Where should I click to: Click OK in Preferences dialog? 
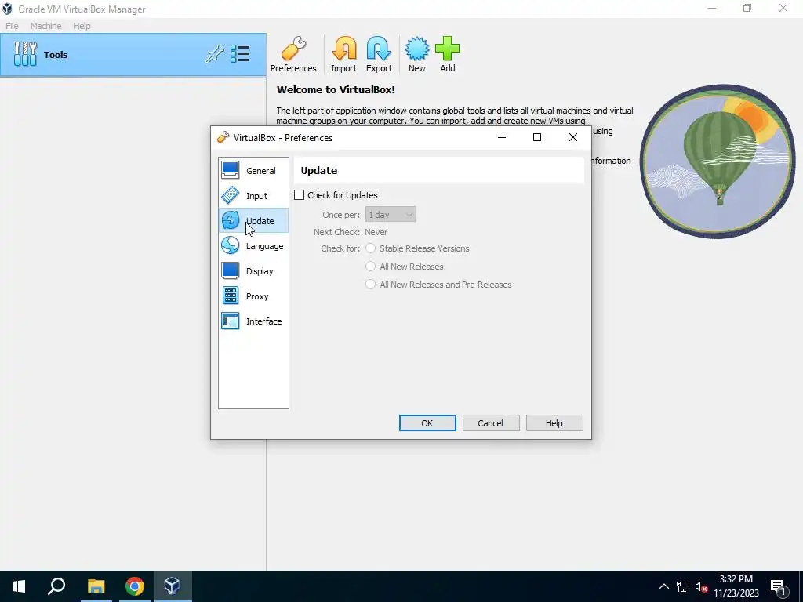coord(427,422)
